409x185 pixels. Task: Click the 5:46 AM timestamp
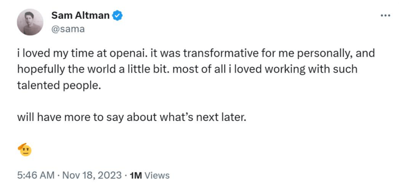tap(36, 175)
